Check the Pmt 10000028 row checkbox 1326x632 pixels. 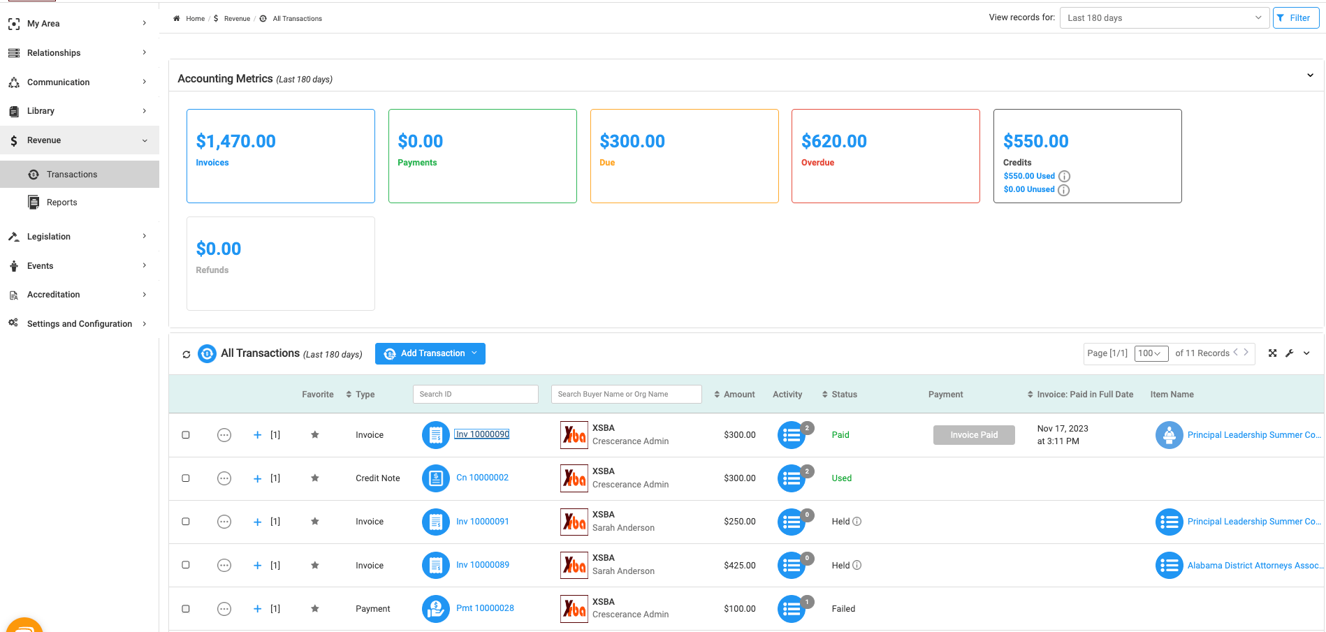point(186,609)
